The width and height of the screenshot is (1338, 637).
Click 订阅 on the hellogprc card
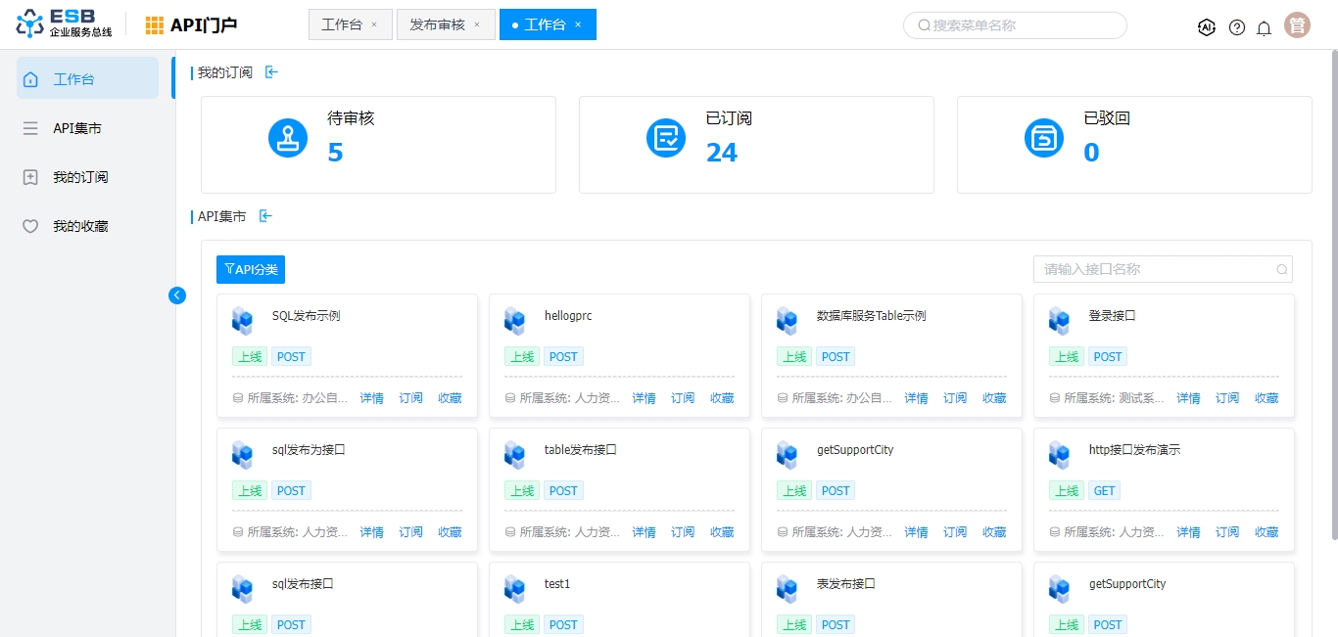tap(683, 398)
